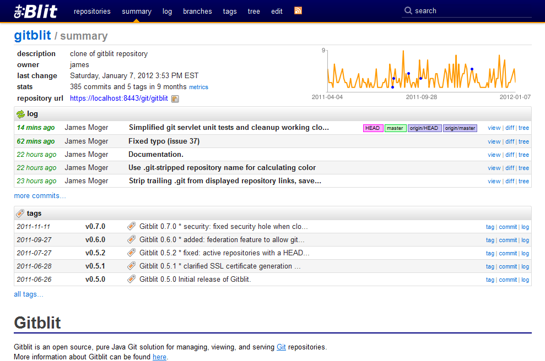Copy the repository URL with clipboard icon
The height and width of the screenshot is (361, 545).
175,99
